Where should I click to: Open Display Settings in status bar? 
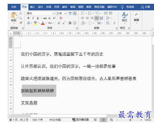(81, 120)
